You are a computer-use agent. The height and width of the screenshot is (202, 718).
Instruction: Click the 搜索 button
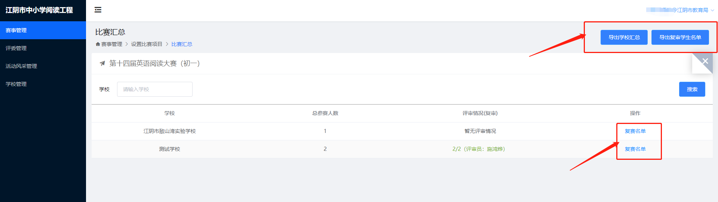[x=692, y=89]
